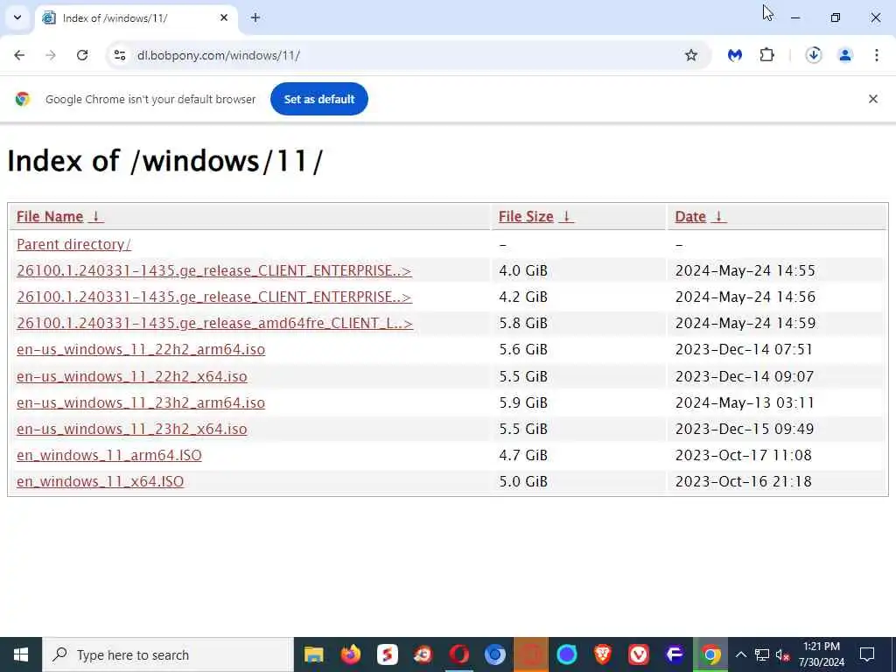Click the forward navigation arrow
This screenshot has width=896, height=672.
pos(51,55)
